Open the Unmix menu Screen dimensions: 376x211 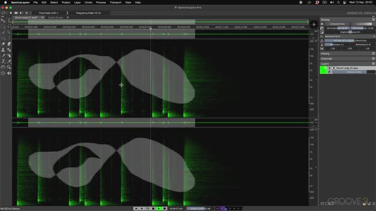coord(89,2)
